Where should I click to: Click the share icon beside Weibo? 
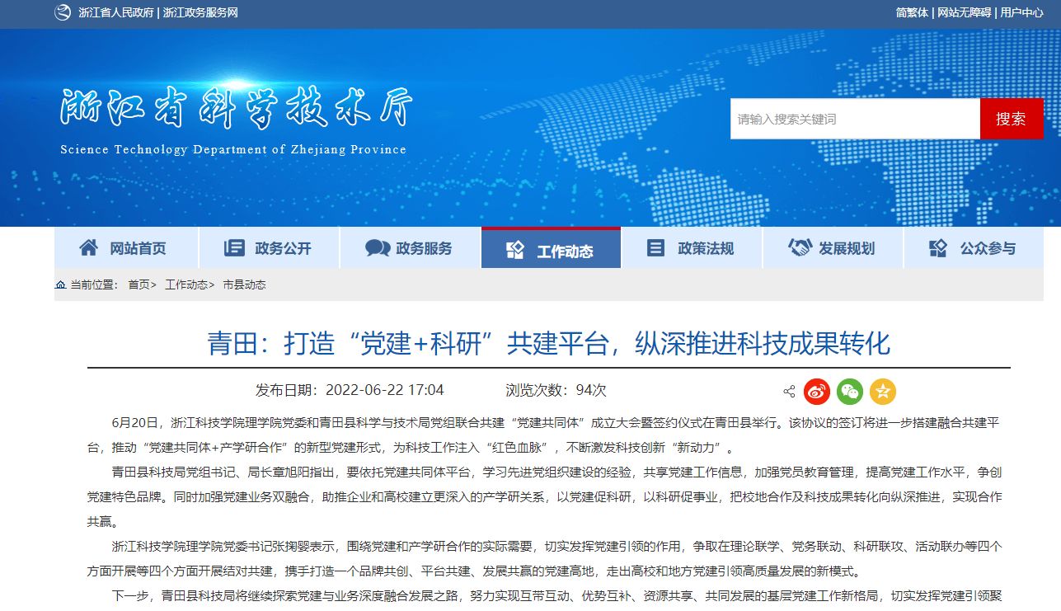click(x=789, y=392)
